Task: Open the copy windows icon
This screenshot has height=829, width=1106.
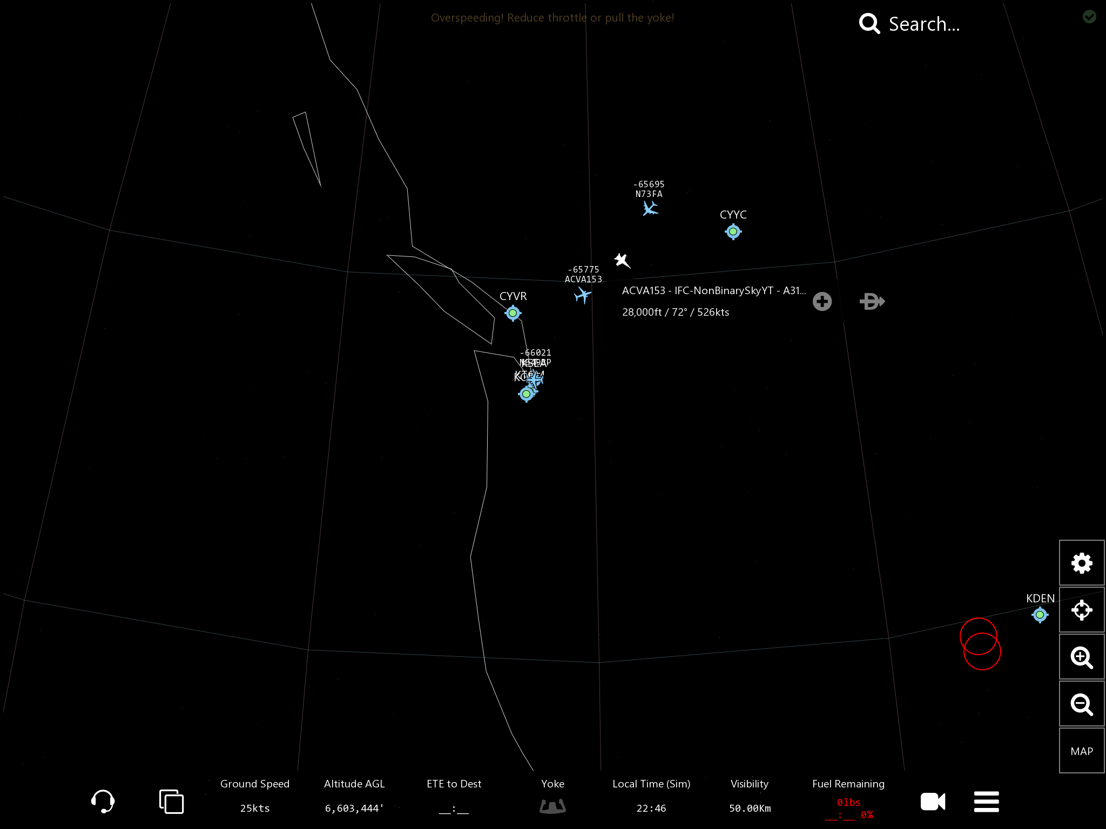Action: (x=171, y=801)
